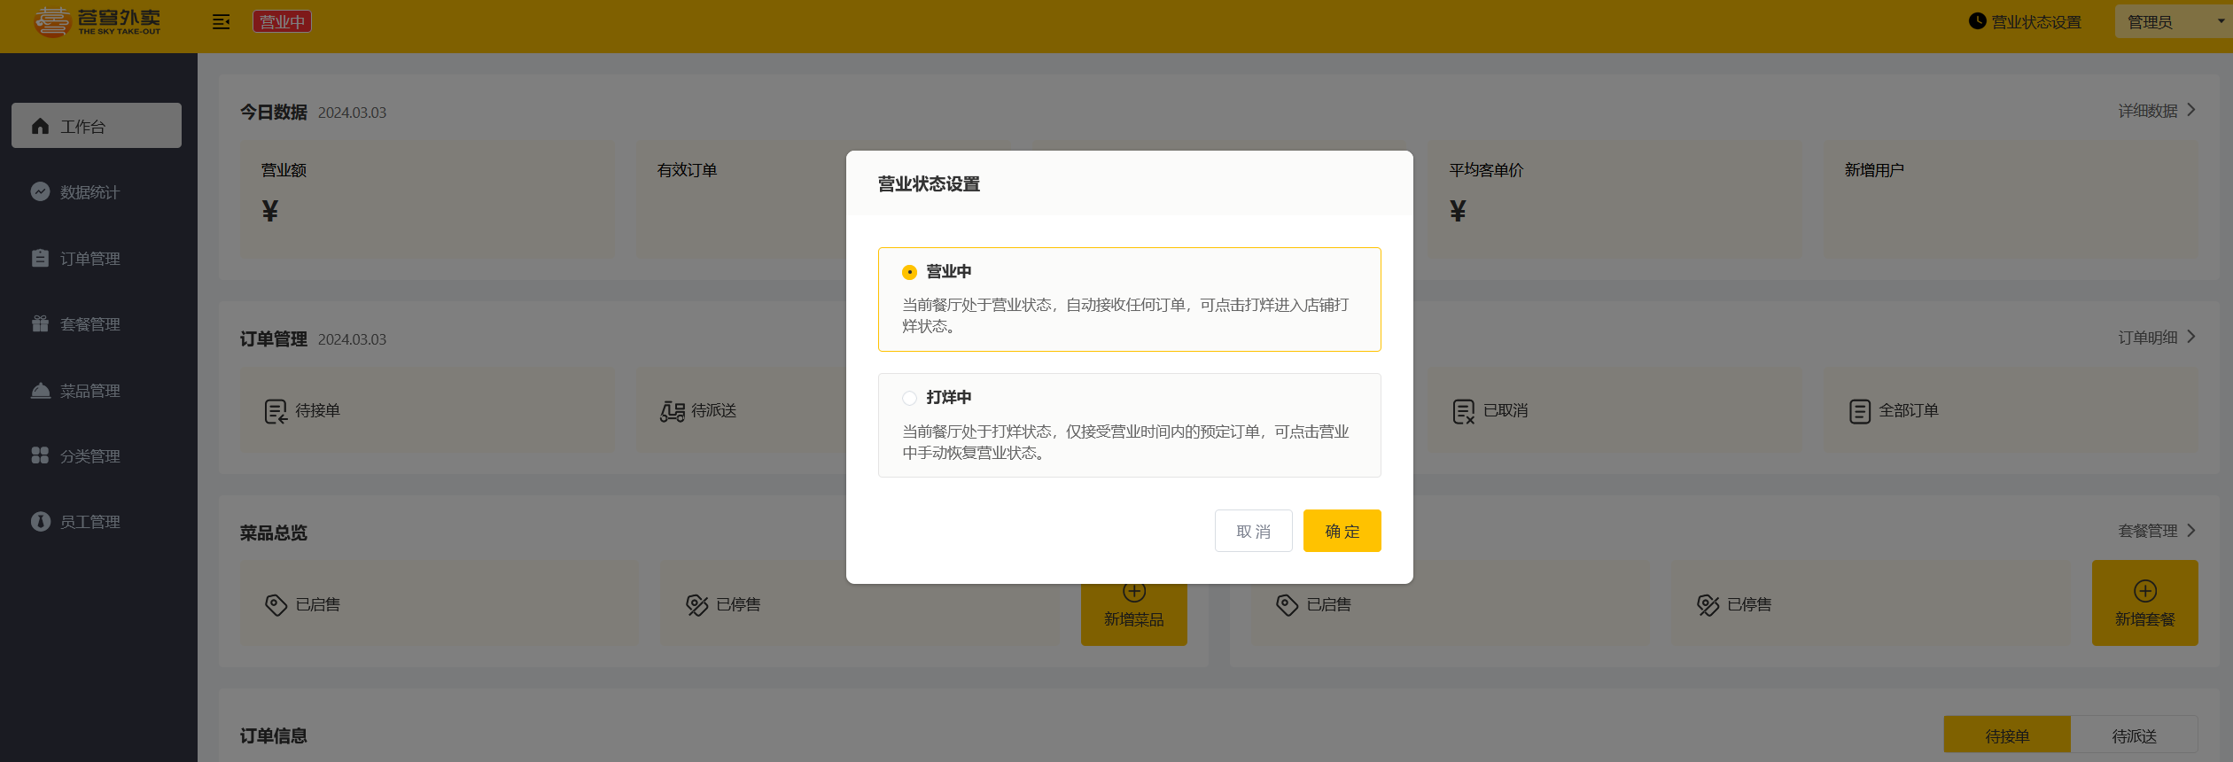The image size is (2233, 762).
Task: Open 工作台 in the sidebar
Action: [97, 126]
